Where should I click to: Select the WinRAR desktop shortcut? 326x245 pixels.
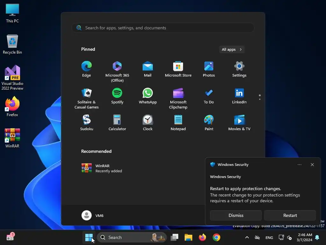tap(12, 137)
